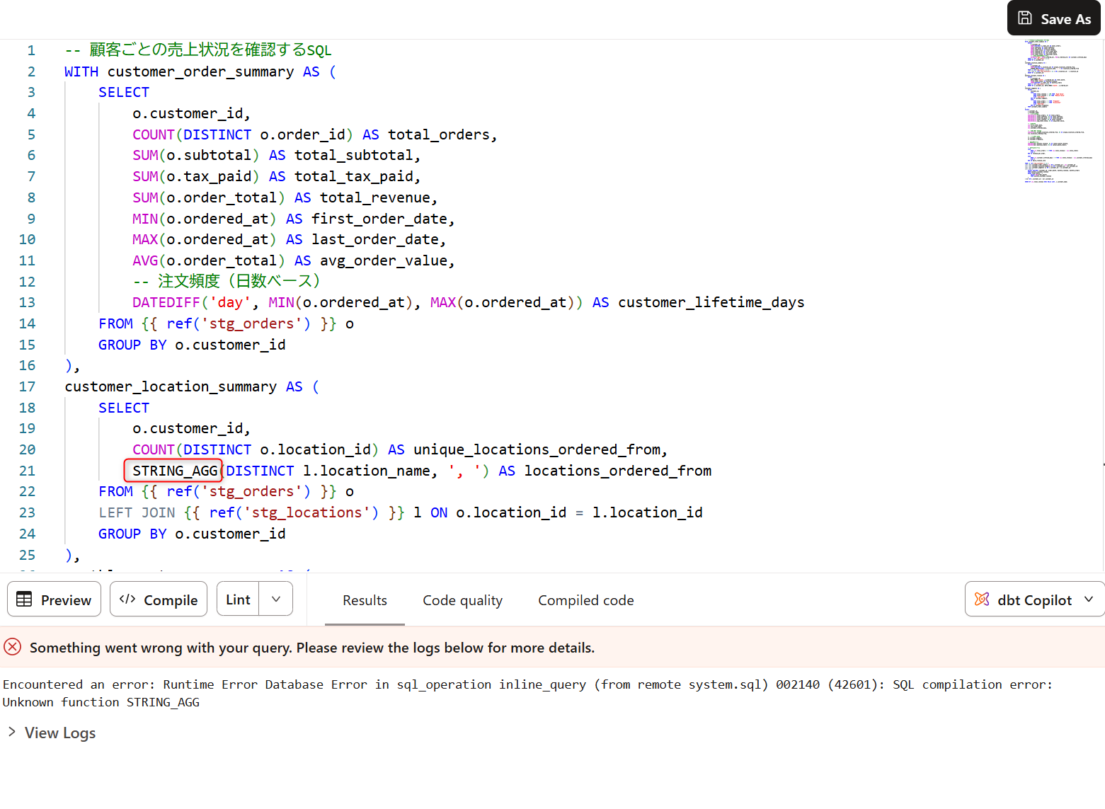1105x809 pixels.
Task: Click 'last_order_date' alias on line 10
Action: [x=374, y=239]
